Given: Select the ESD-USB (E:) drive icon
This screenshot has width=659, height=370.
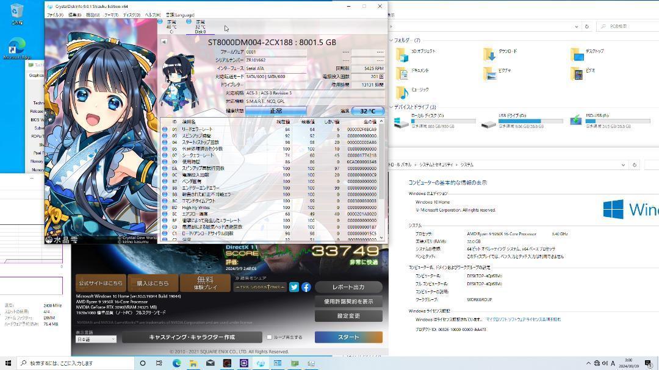Looking at the screenshot, I should click(x=576, y=121).
